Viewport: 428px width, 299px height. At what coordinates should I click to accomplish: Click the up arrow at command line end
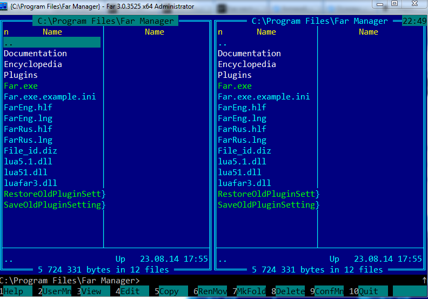coord(424,281)
